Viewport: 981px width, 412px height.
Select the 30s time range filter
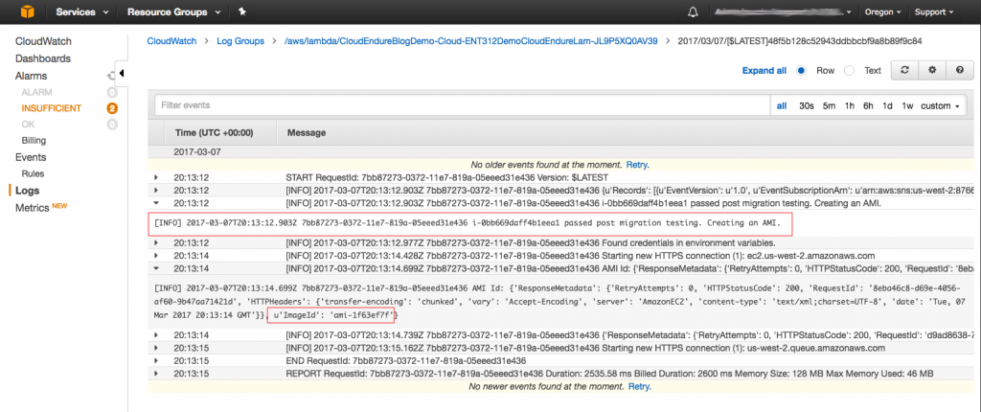(x=807, y=105)
